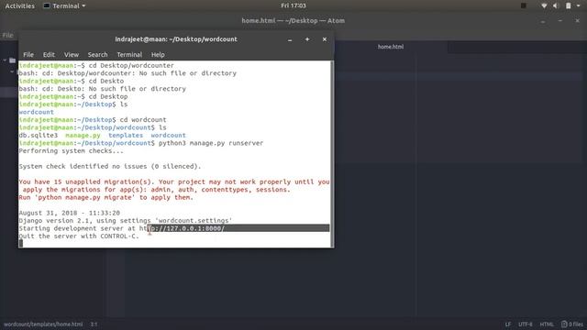Click the 1:1 cursor position in status bar
Viewport: 587px width, 330px height.
(x=94, y=324)
